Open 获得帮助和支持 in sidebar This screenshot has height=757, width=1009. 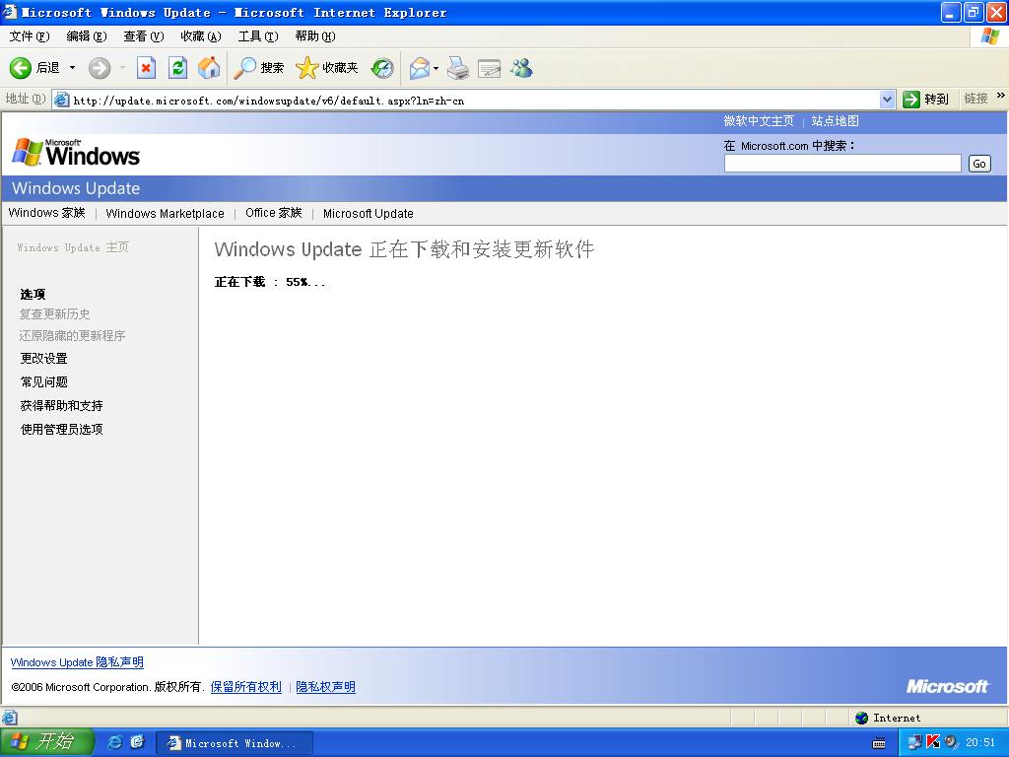click(x=62, y=405)
